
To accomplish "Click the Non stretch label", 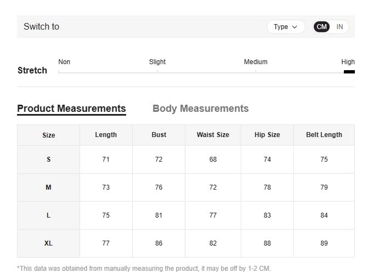I will [x=64, y=62].
